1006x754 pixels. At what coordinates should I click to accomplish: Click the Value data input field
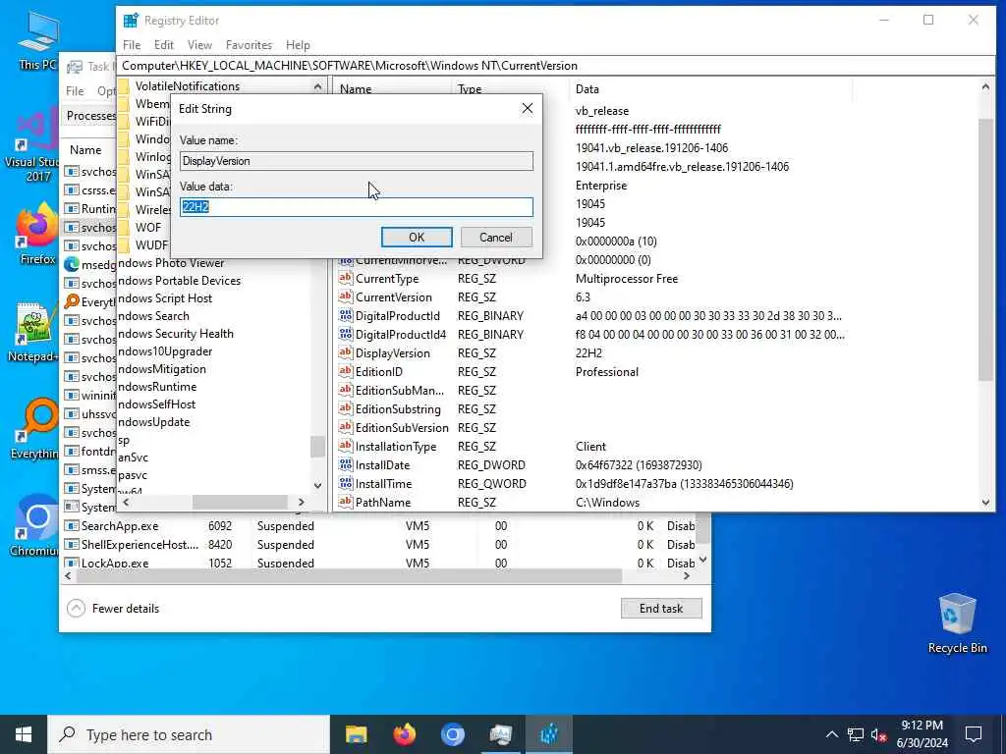click(356, 206)
